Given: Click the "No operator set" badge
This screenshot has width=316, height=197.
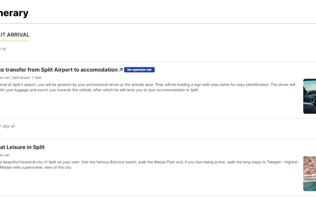Looking at the screenshot, I should (139, 70).
